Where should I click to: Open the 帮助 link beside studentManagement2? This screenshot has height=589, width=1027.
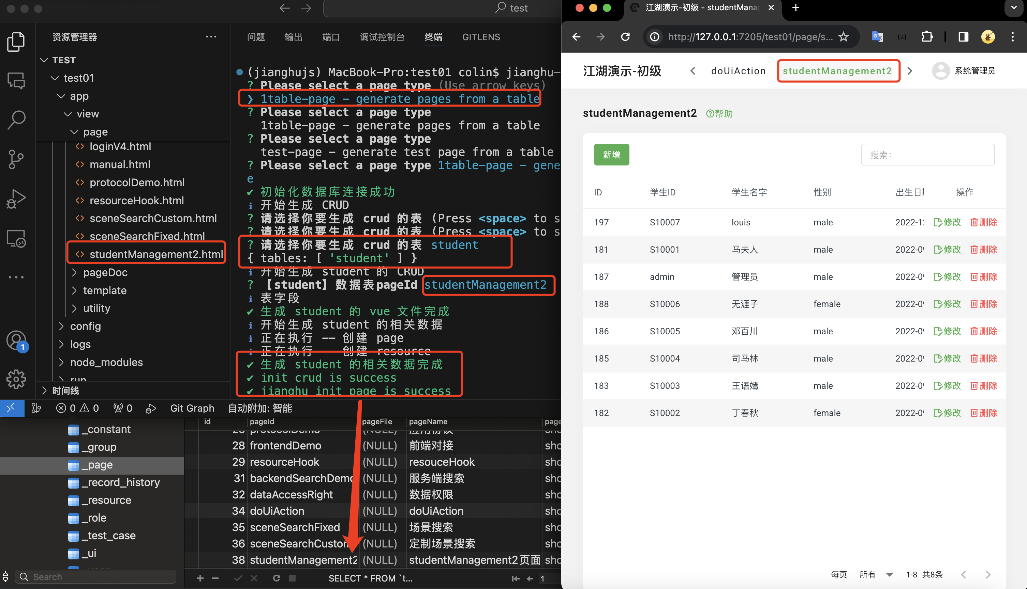point(719,113)
